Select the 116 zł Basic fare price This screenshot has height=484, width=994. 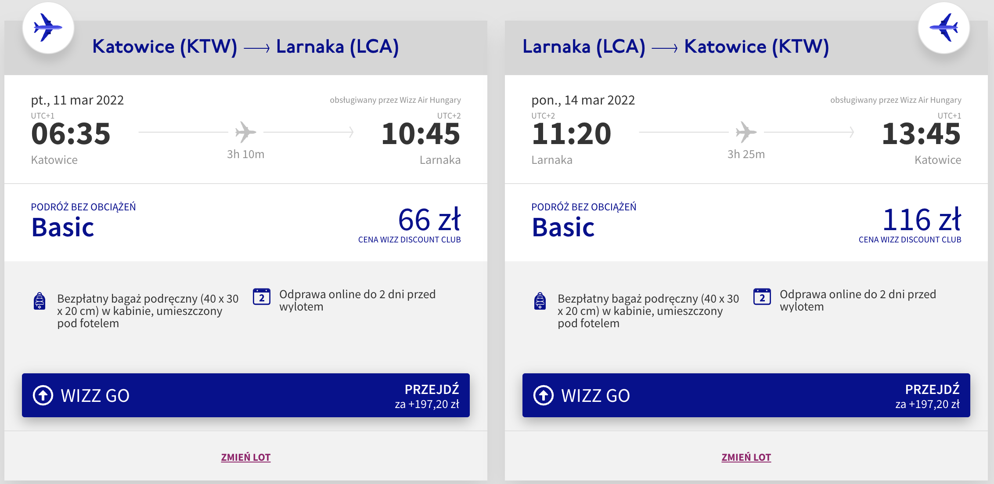click(x=922, y=220)
